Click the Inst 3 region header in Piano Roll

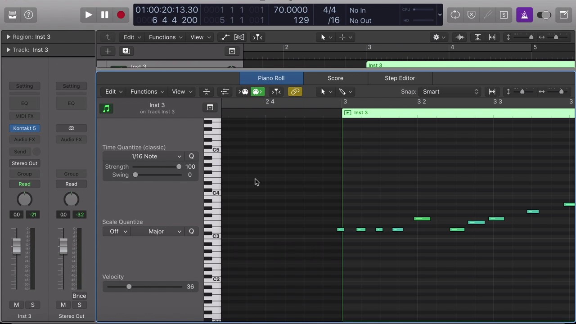(459, 113)
